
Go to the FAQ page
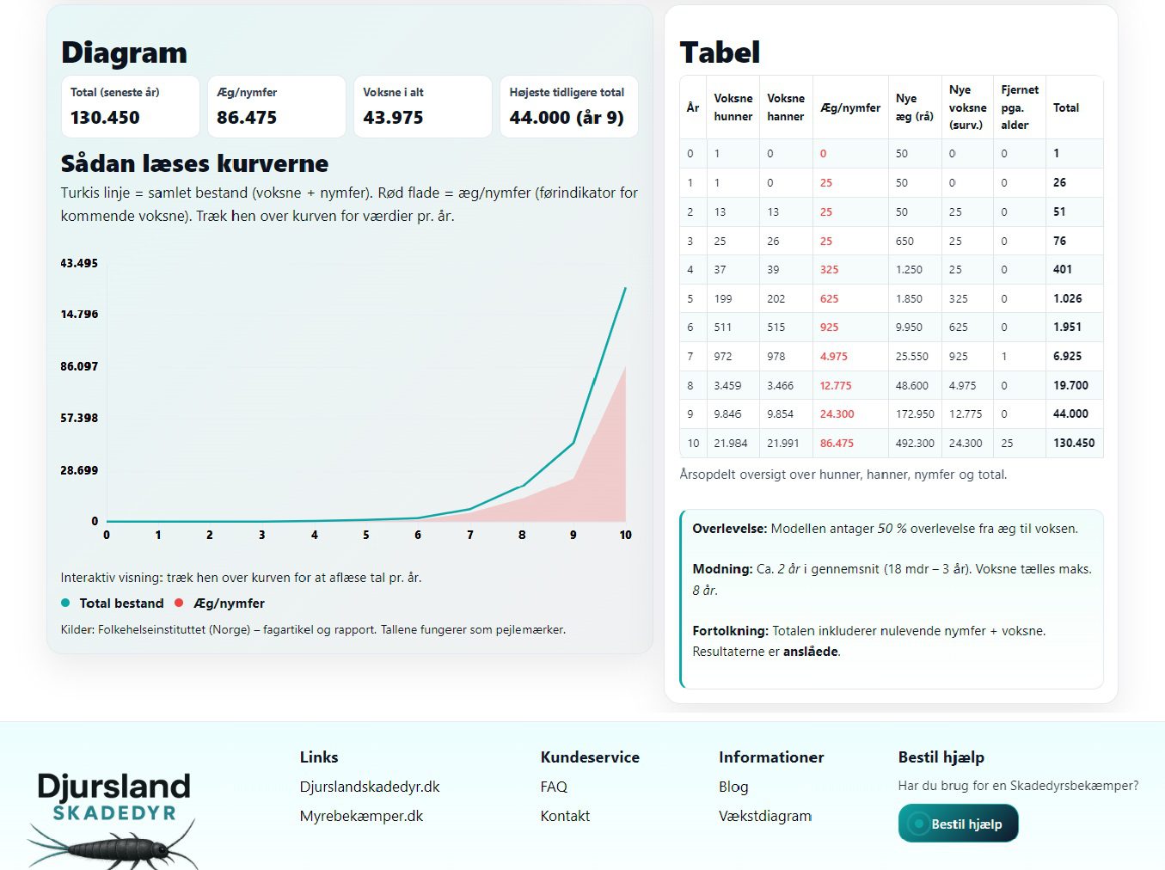coord(554,787)
